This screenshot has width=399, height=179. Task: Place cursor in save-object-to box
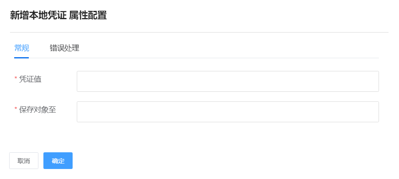(227, 112)
